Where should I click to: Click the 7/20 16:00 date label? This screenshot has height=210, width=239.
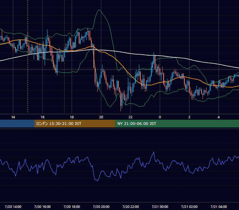click(43, 206)
